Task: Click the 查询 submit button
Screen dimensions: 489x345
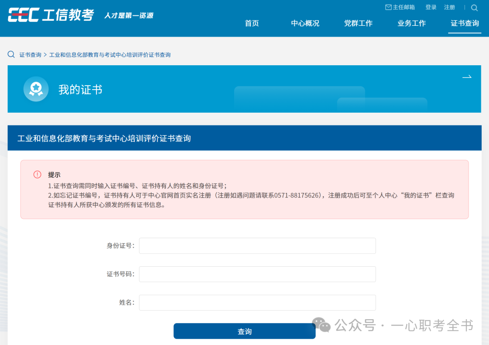Action: pyautogui.click(x=244, y=331)
